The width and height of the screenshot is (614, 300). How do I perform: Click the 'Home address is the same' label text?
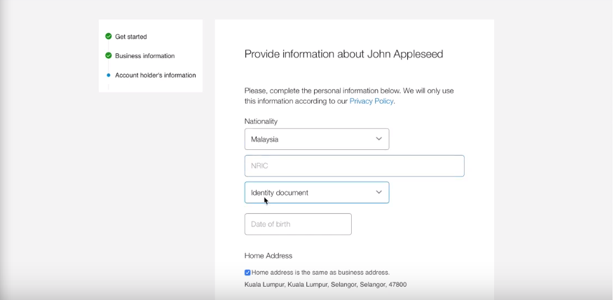point(320,273)
